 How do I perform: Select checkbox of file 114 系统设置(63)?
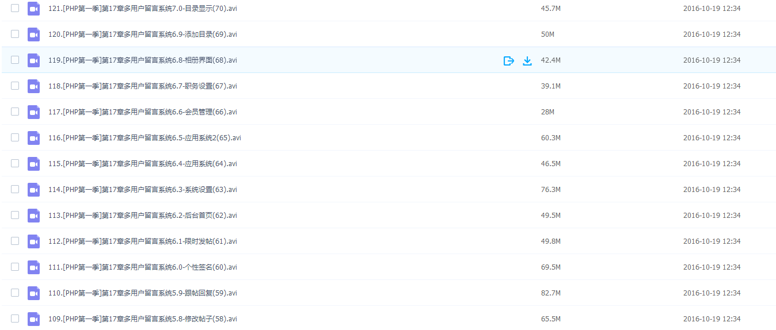(x=15, y=189)
